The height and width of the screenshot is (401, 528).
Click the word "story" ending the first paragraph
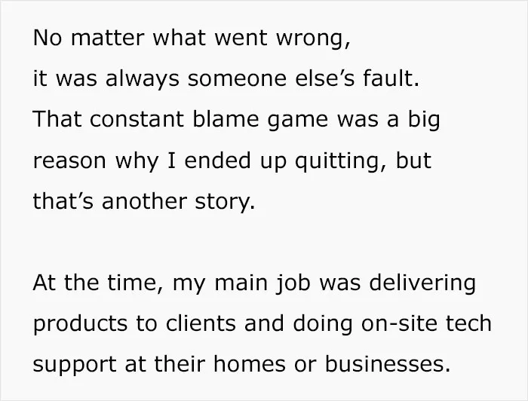(x=223, y=202)
